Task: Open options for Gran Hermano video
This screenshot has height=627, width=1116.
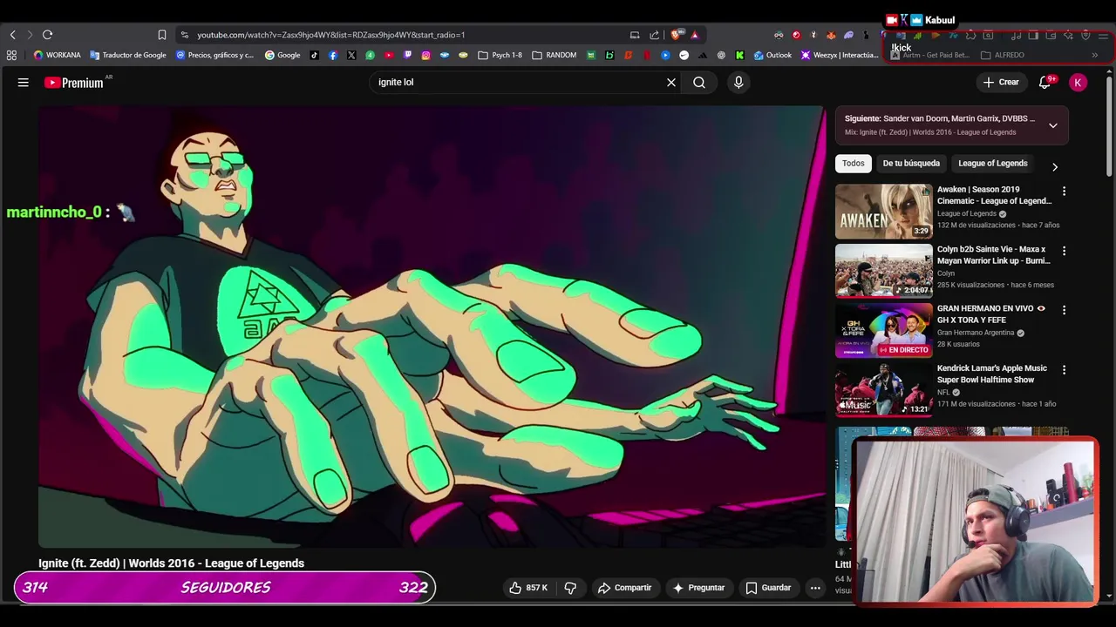Action: [x=1064, y=310]
